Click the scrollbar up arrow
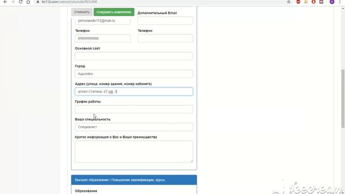 point(343,9)
